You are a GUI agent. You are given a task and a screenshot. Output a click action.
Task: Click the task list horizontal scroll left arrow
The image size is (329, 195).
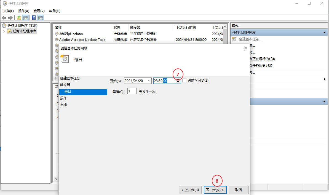point(55,78)
